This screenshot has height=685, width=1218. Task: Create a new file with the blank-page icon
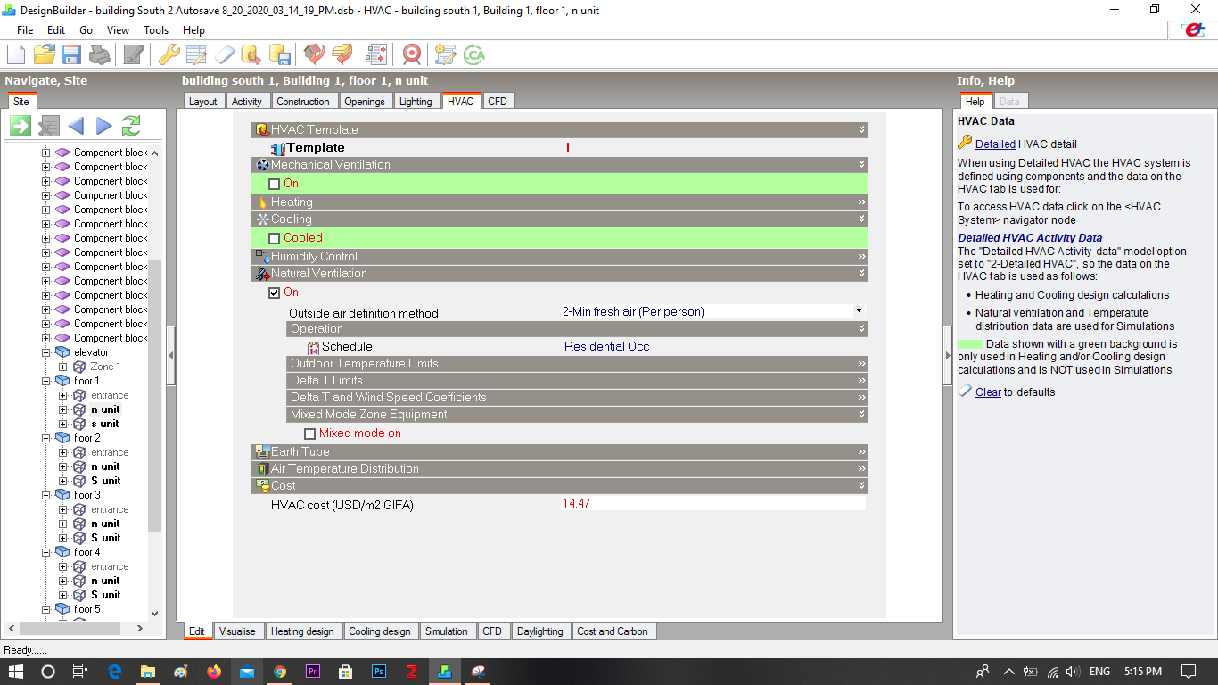pyautogui.click(x=16, y=54)
